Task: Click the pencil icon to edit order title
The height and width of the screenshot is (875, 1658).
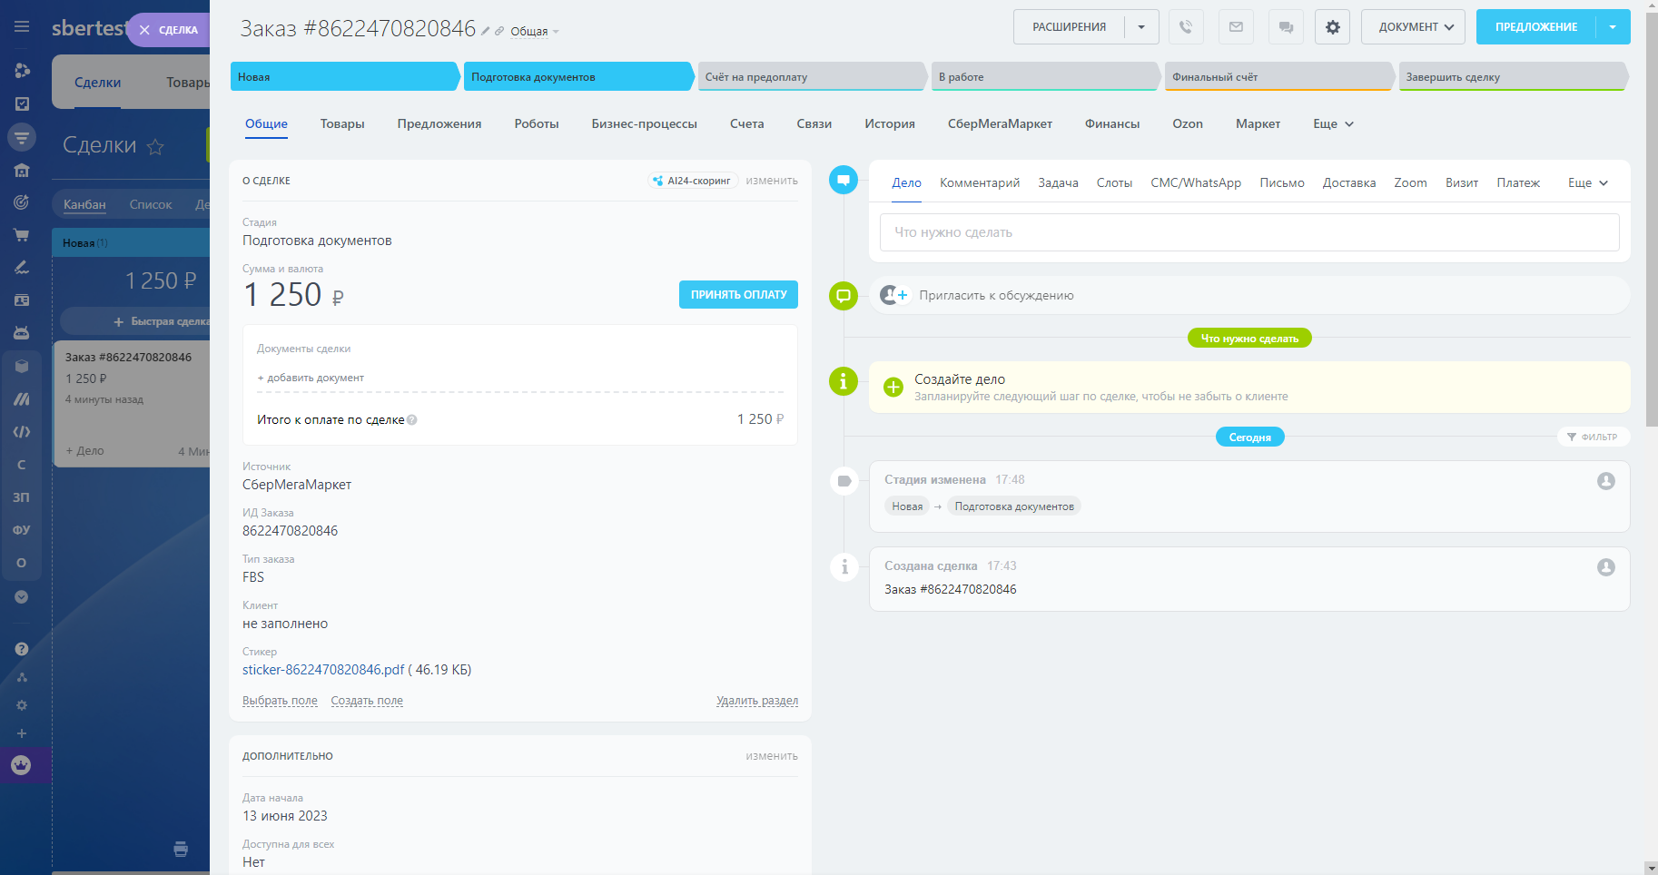Action: tap(486, 31)
